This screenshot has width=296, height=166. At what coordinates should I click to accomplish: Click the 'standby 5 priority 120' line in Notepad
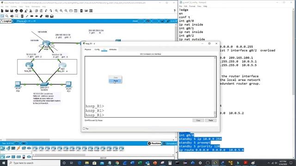199,146
